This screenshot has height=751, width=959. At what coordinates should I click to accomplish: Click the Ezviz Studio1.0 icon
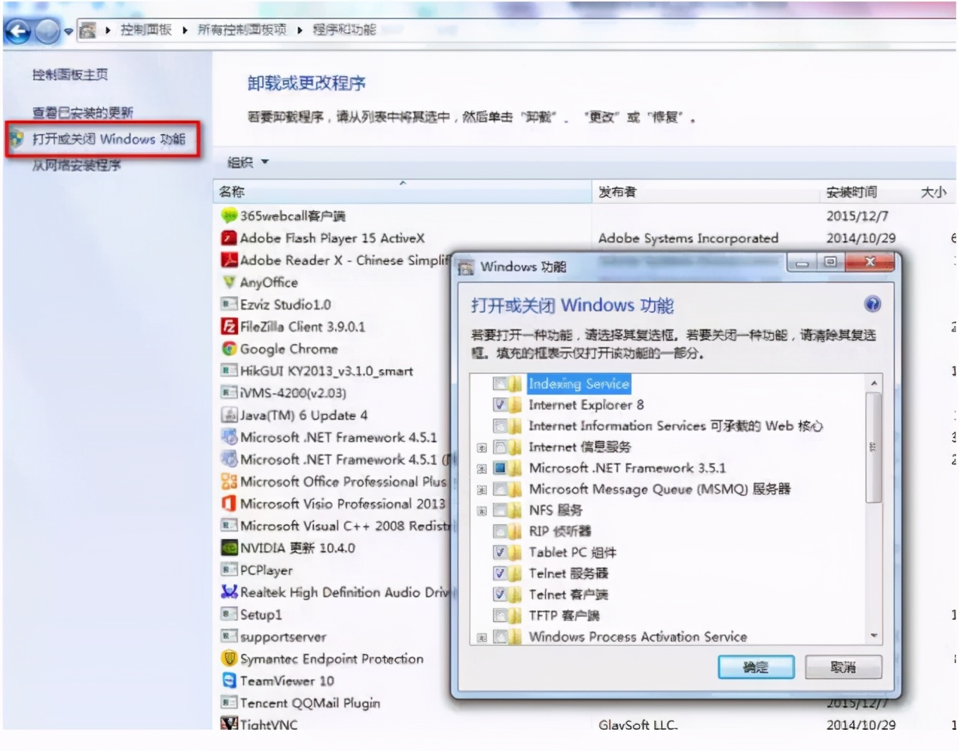[x=229, y=304]
